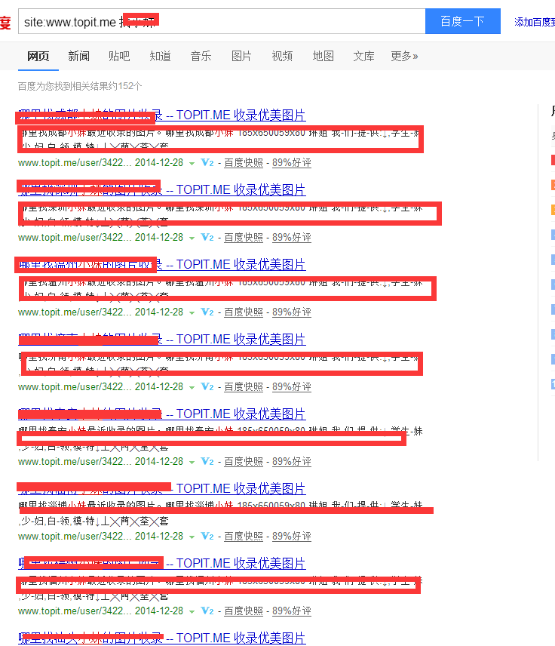555x646 pixels.
Task: Open 百度快照 for the 深圳 result
Action: [244, 237]
